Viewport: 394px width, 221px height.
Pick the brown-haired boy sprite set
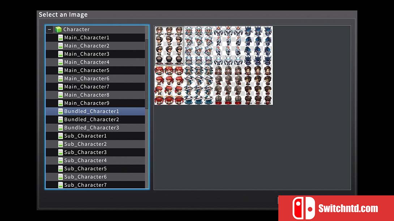tap(169, 46)
